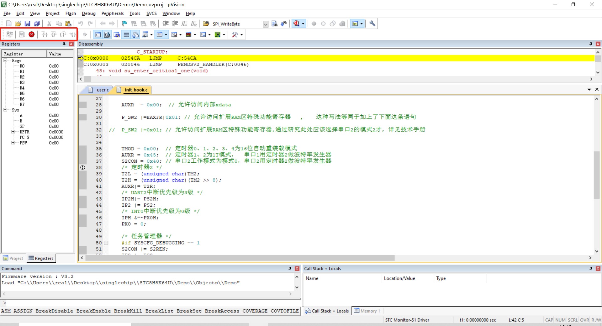Open the Debug menu
This screenshot has width=602, height=326.
click(x=88, y=13)
